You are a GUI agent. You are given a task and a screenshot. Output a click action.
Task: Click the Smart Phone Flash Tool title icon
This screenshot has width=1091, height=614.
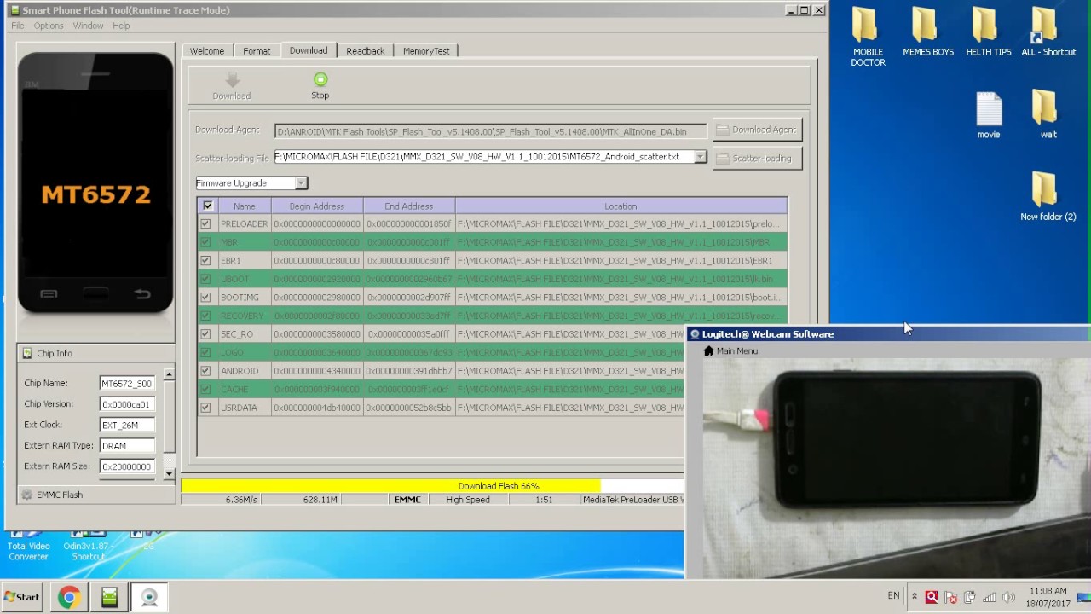[14, 10]
